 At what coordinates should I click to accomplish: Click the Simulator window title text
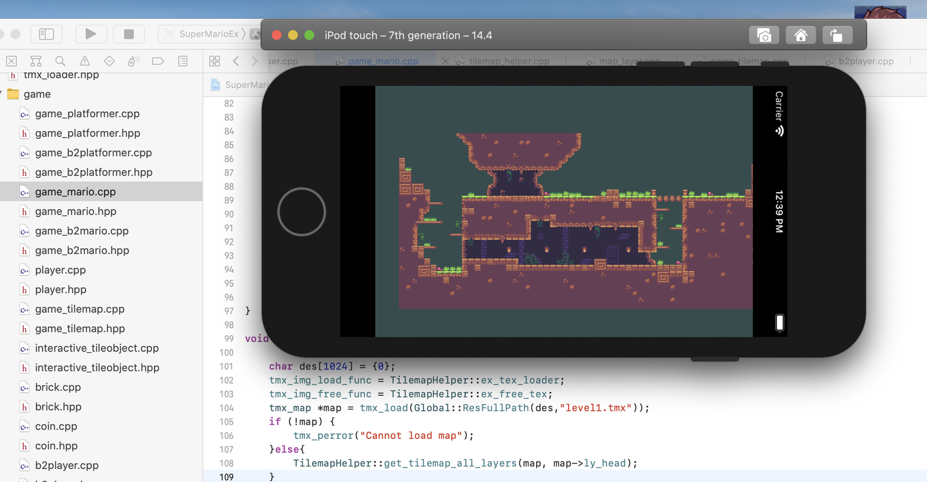tap(408, 35)
